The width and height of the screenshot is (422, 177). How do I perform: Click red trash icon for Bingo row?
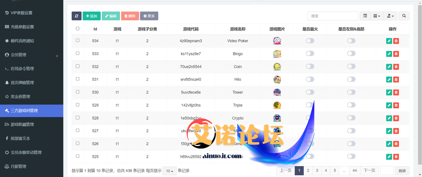click(x=396, y=54)
